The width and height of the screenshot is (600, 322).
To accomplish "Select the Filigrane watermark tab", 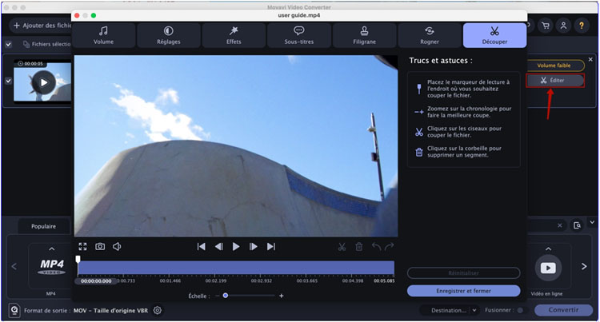I will click(x=364, y=35).
